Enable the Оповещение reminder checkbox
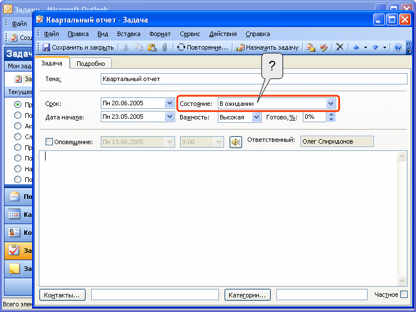 click(x=49, y=142)
